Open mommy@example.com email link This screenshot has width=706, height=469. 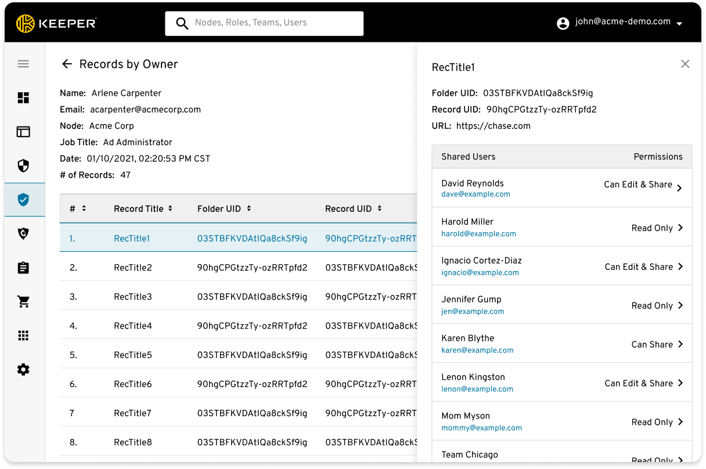tap(481, 428)
